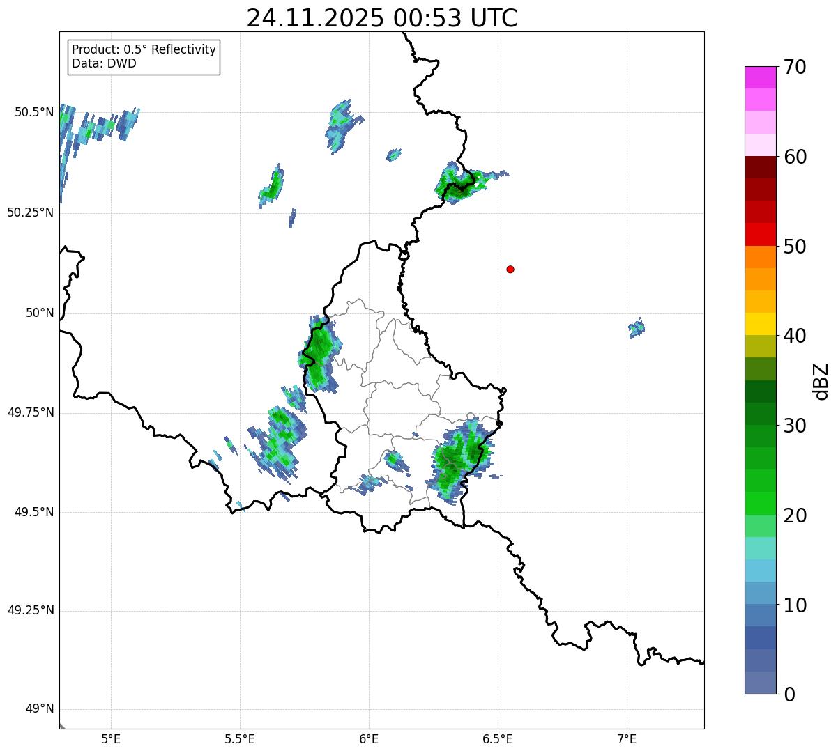Click the radar cell near 49.7°N 5.65°E
838x753 pixels.
(x=279, y=444)
